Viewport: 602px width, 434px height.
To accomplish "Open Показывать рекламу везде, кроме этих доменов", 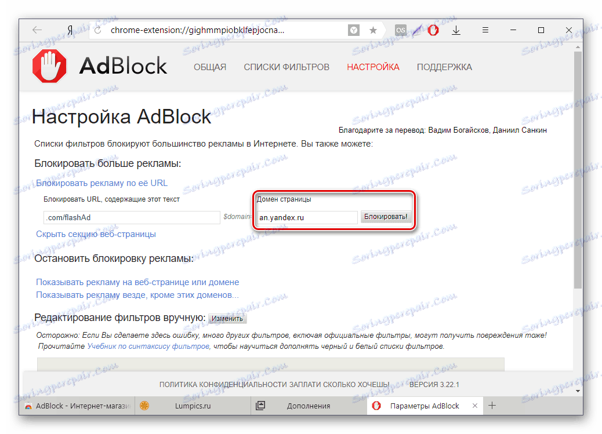I will pyautogui.click(x=137, y=295).
